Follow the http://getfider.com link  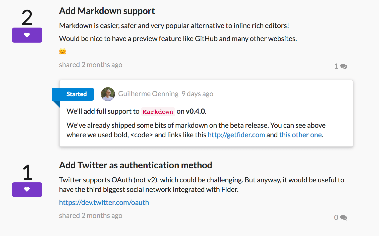236,135
